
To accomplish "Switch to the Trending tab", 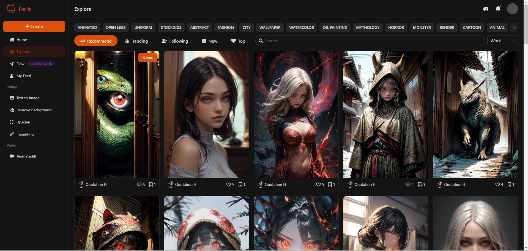I will pyautogui.click(x=136, y=41).
